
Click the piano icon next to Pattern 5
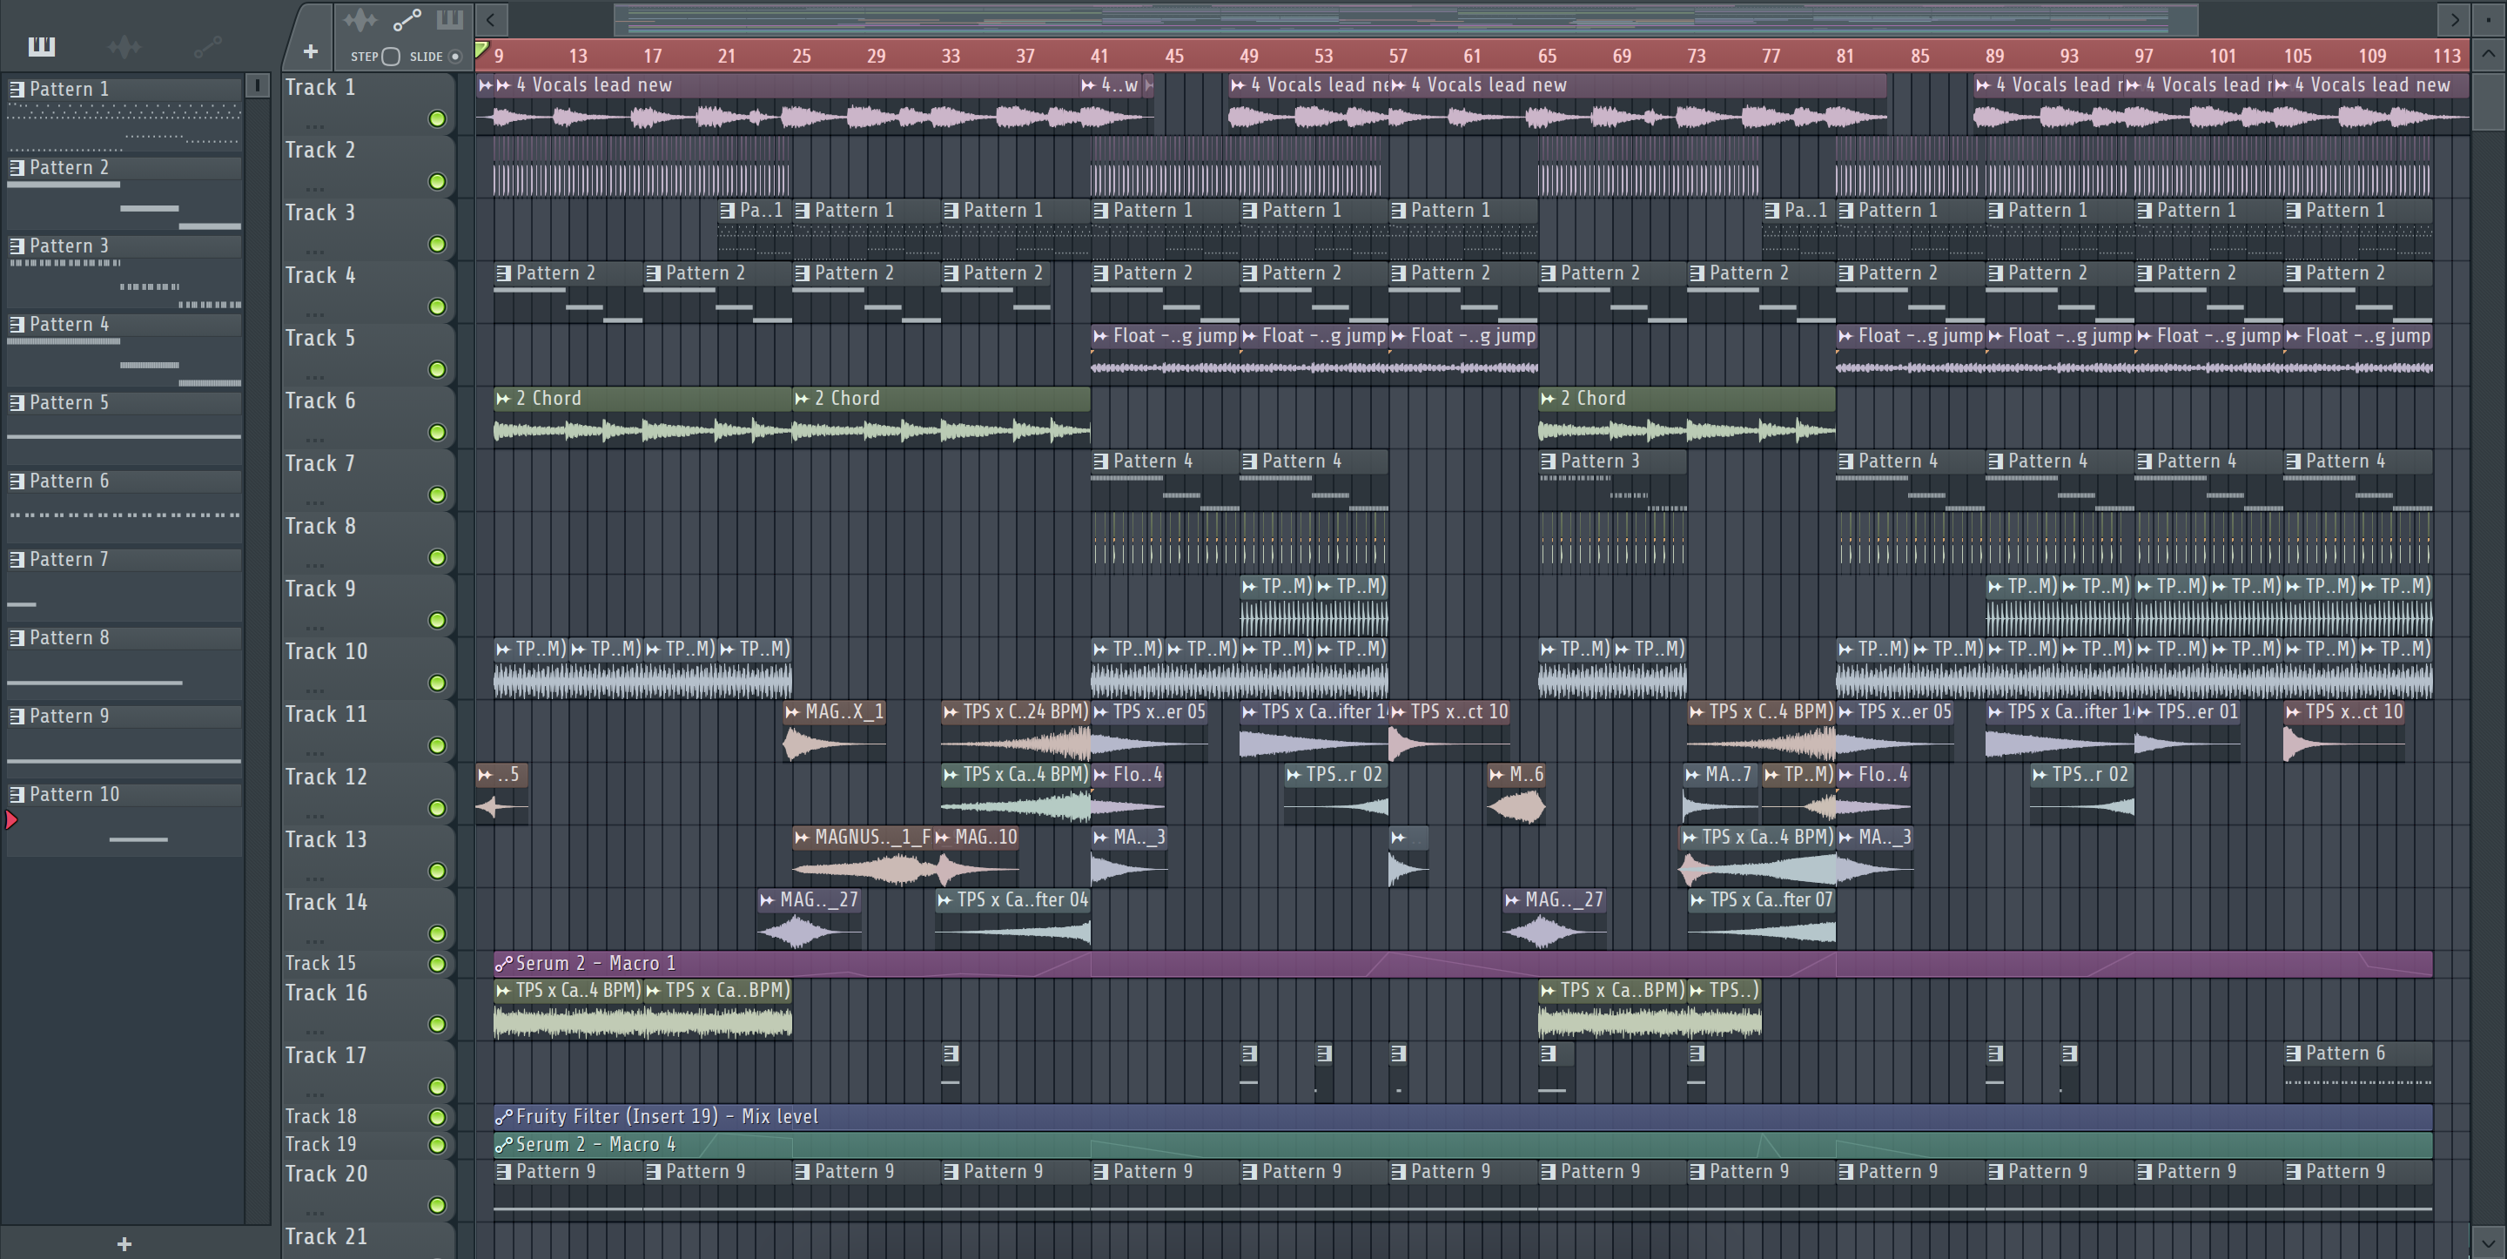[x=17, y=402]
